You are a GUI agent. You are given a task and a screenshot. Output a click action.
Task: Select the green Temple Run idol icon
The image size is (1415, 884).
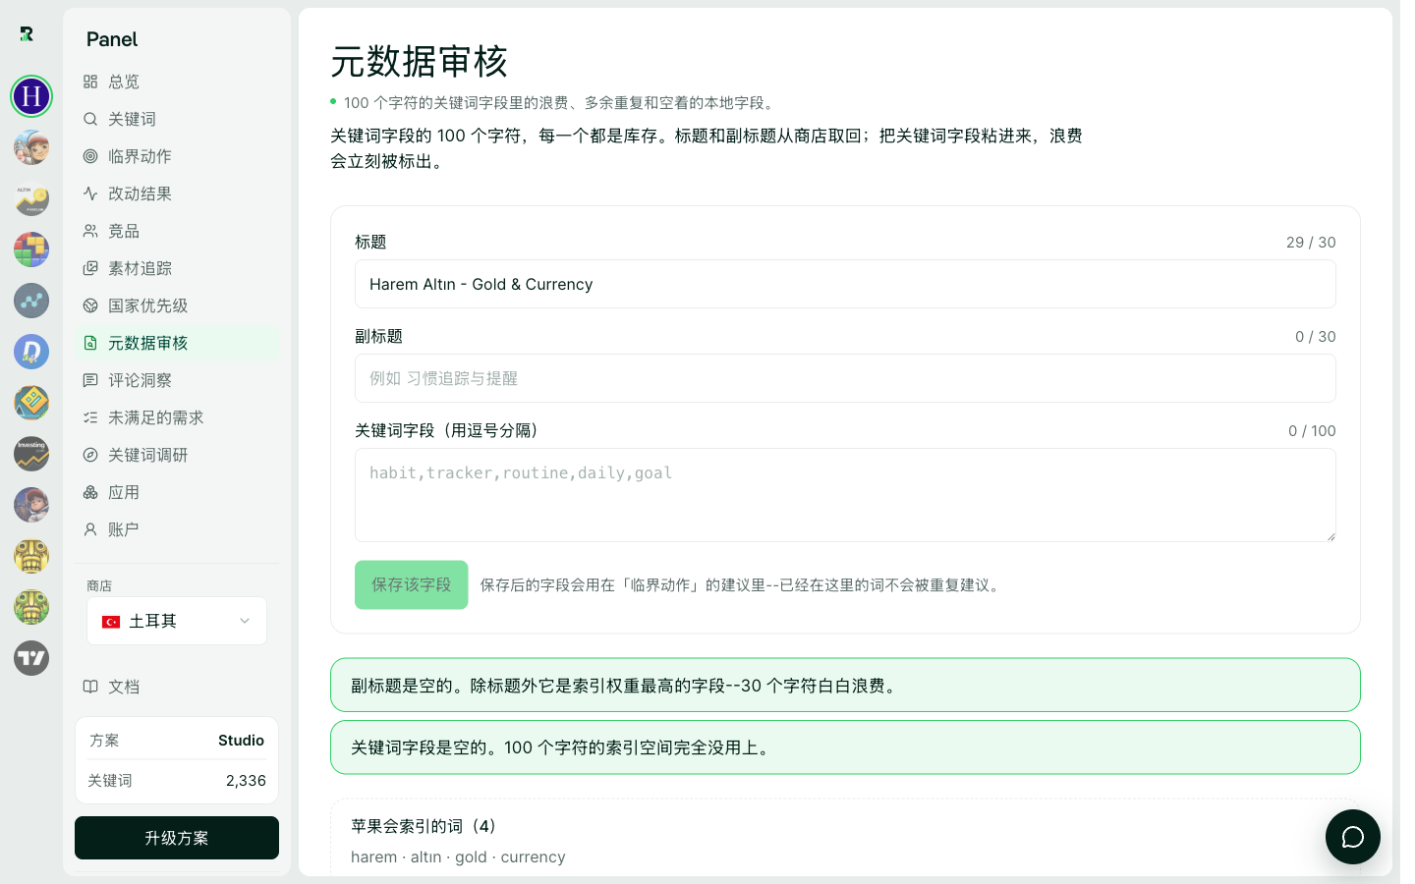click(x=31, y=607)
